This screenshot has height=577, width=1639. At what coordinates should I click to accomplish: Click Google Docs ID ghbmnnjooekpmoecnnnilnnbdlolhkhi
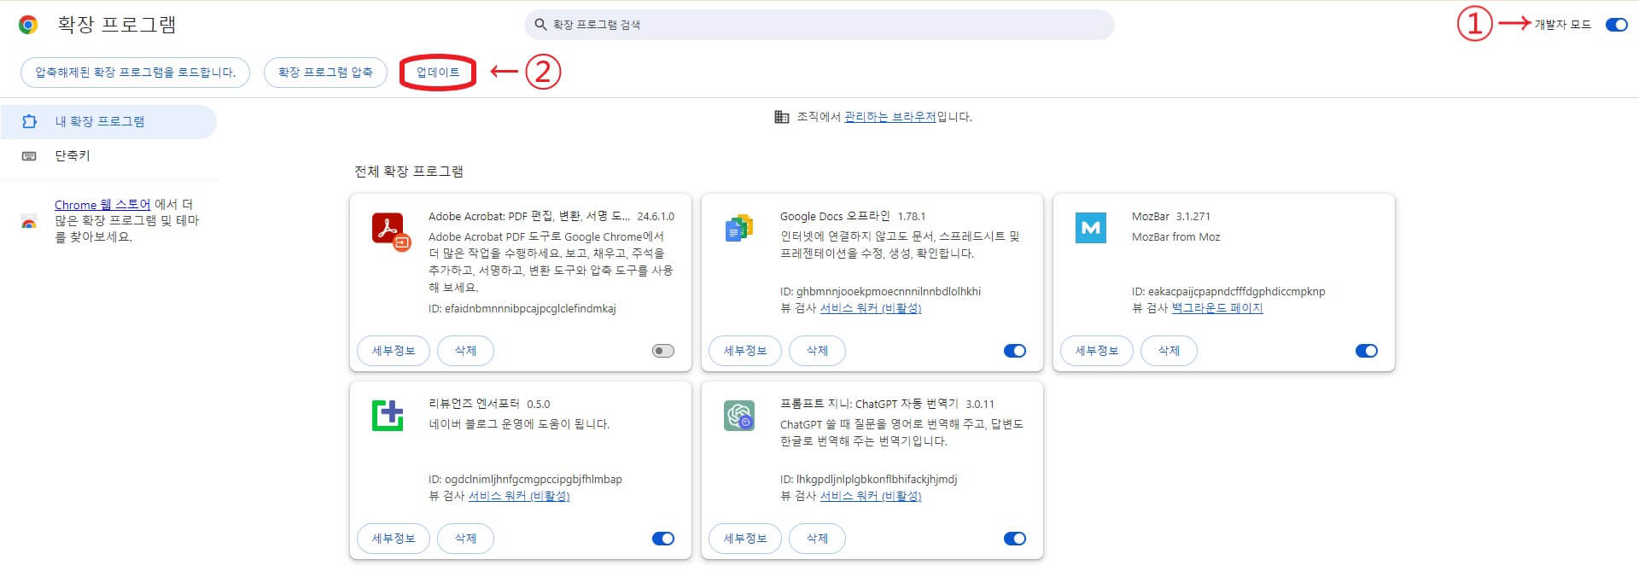coord(880,291)
